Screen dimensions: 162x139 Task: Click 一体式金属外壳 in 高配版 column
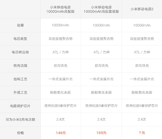(60, 79)
